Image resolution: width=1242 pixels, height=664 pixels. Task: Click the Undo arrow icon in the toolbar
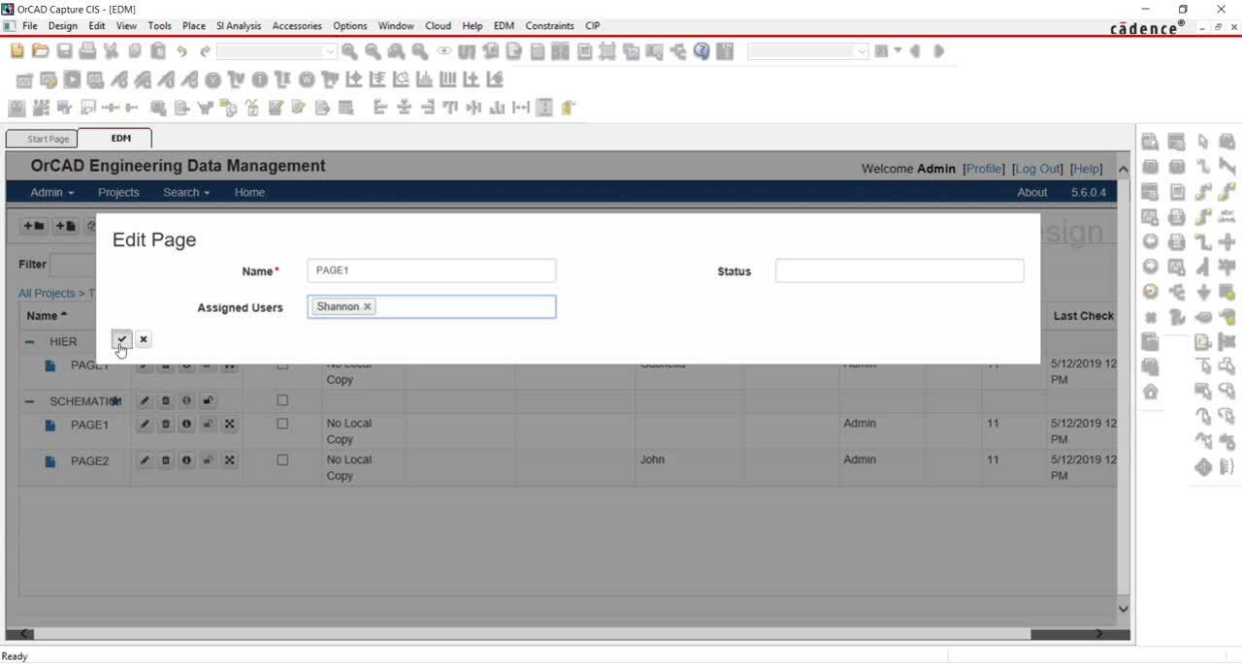(x=183, y=50)
